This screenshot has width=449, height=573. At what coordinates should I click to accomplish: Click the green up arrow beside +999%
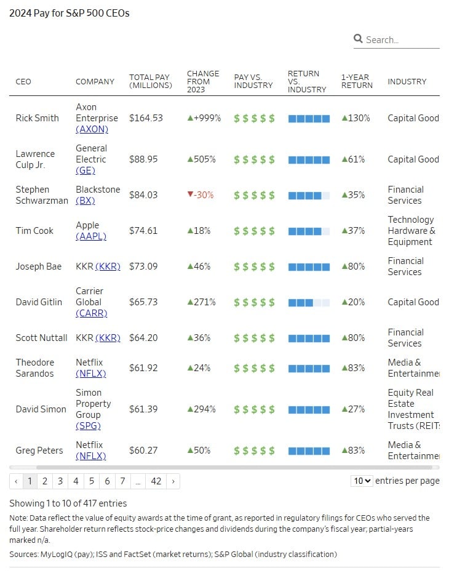[x=189, y=118]
